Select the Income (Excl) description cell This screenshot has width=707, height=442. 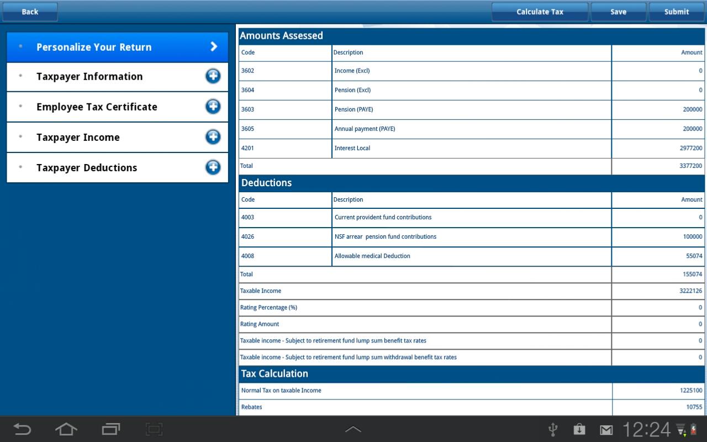click(x=471, y=71)
